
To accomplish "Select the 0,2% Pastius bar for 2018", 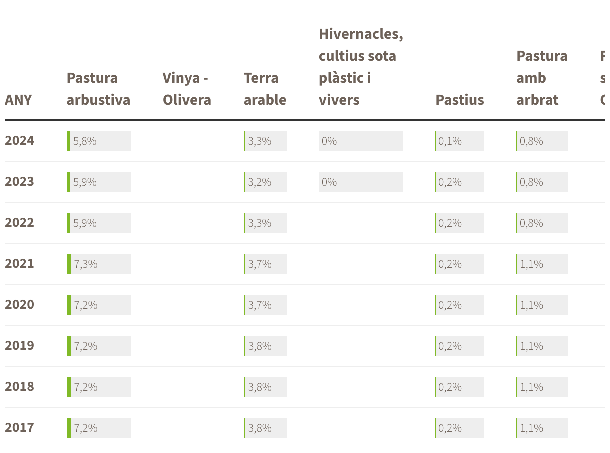I will click(459, 387).
